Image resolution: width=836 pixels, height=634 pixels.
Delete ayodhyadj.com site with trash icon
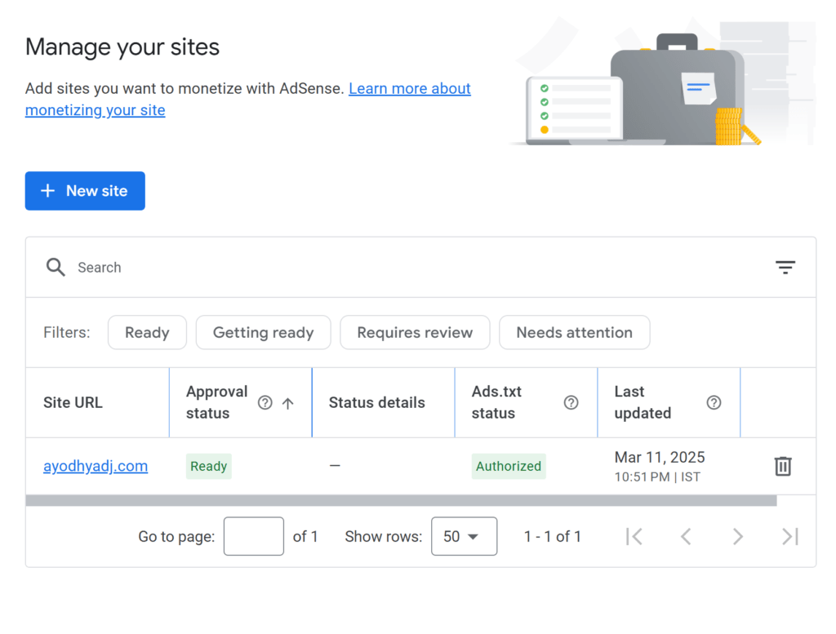click(783, 466)
